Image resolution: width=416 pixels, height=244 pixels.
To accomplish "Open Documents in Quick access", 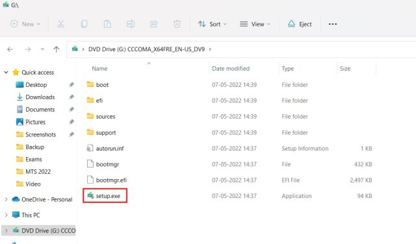I will tap(40, 110).
